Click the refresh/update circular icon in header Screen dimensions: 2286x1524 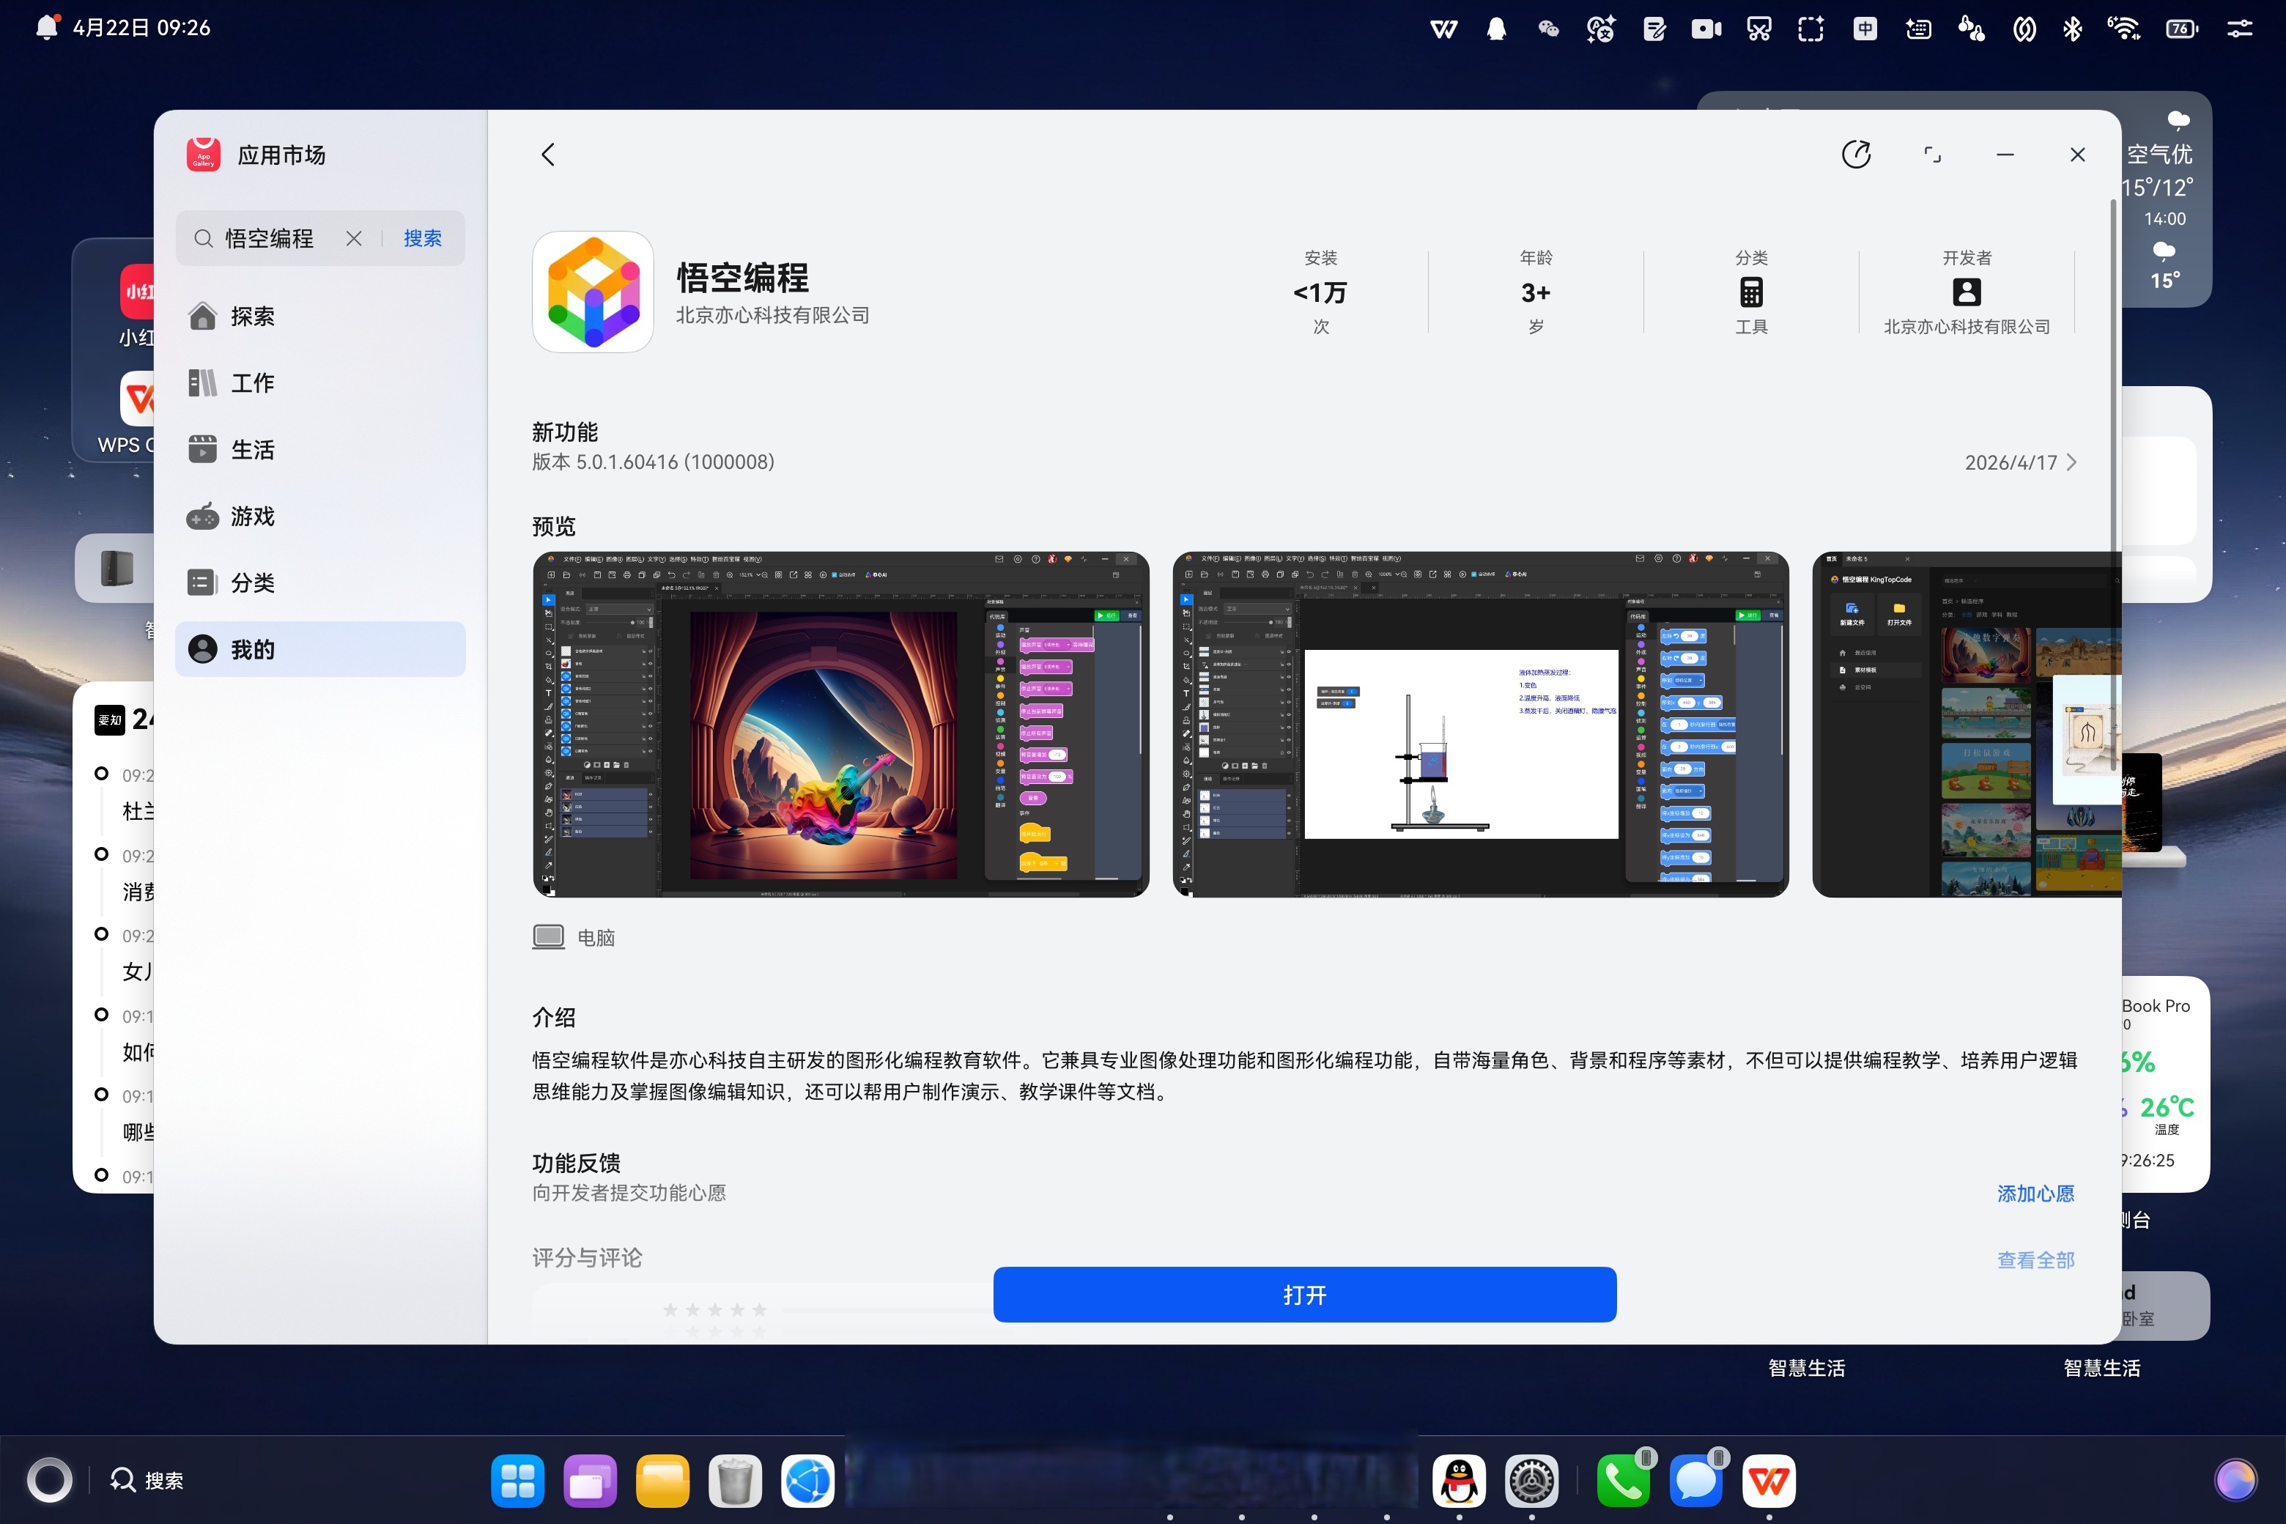(x=1855, y=155)
